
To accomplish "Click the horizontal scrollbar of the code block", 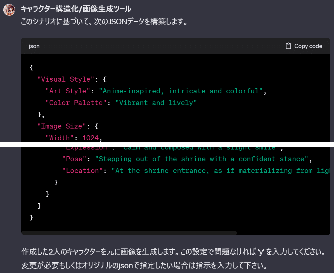I will [x=129, y=233].
